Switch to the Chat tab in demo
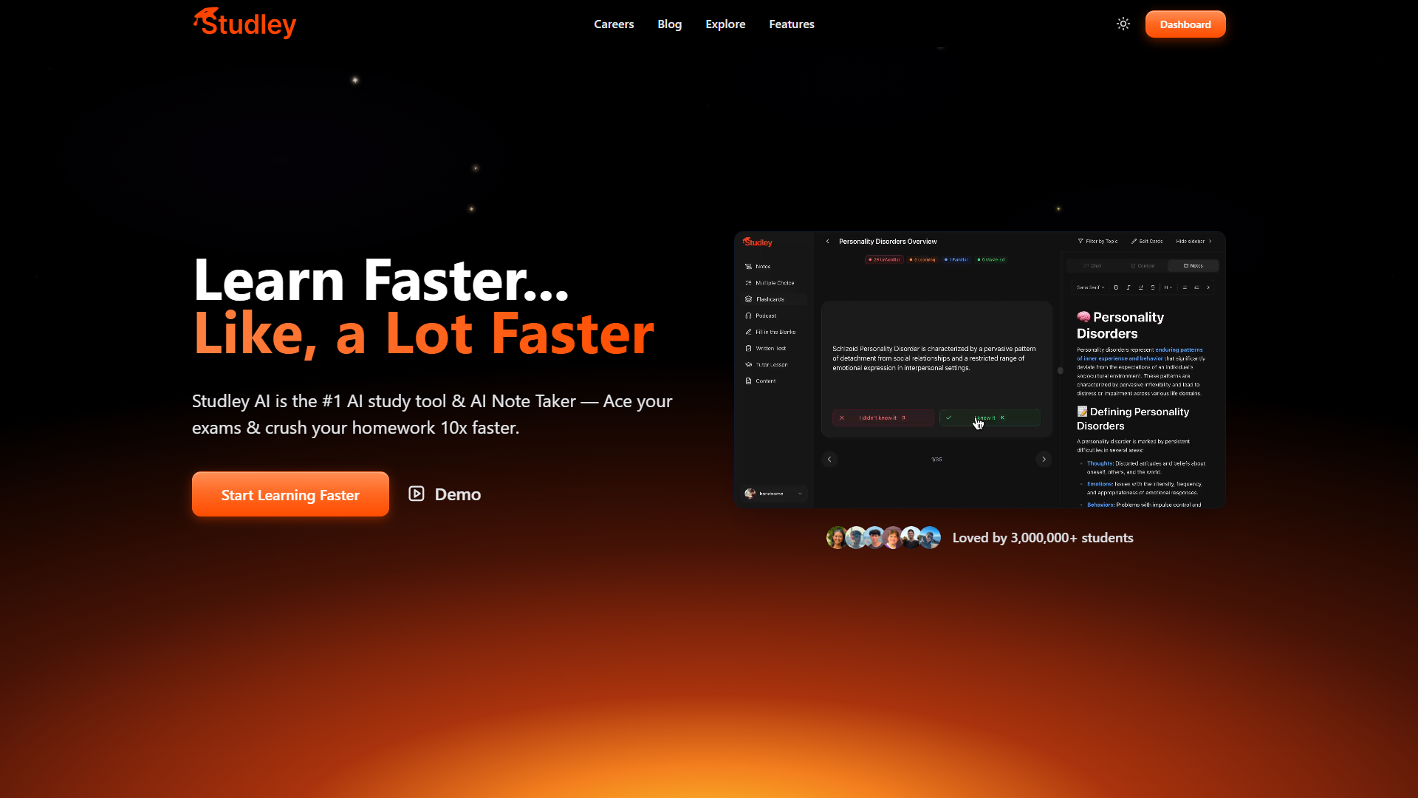 point(1092,266)
